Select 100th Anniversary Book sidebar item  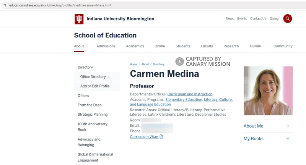coord(93,127)
